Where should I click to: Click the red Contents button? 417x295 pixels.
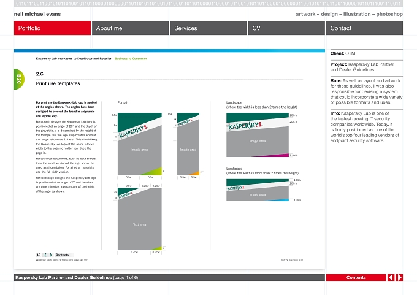(356, 277)
